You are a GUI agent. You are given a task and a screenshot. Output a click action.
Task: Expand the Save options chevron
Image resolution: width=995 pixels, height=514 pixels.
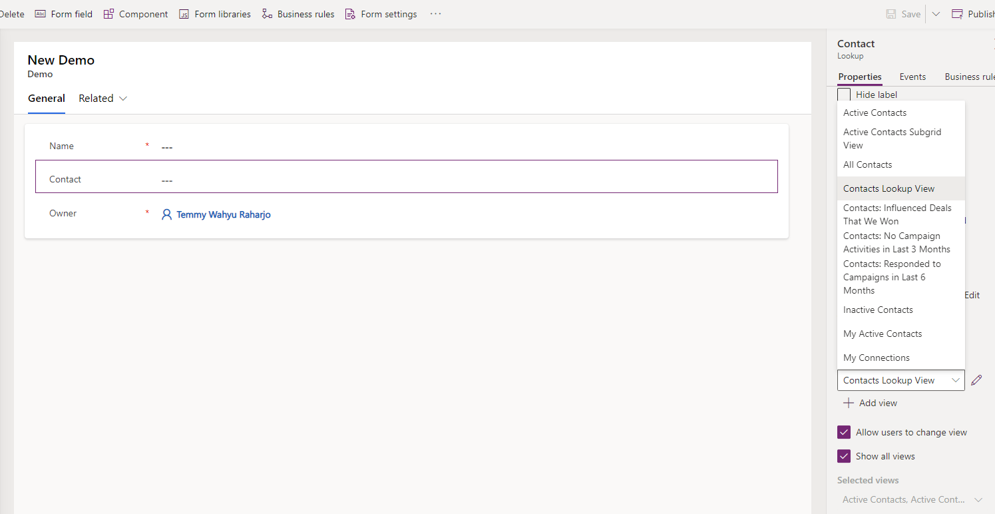(936, 14)
